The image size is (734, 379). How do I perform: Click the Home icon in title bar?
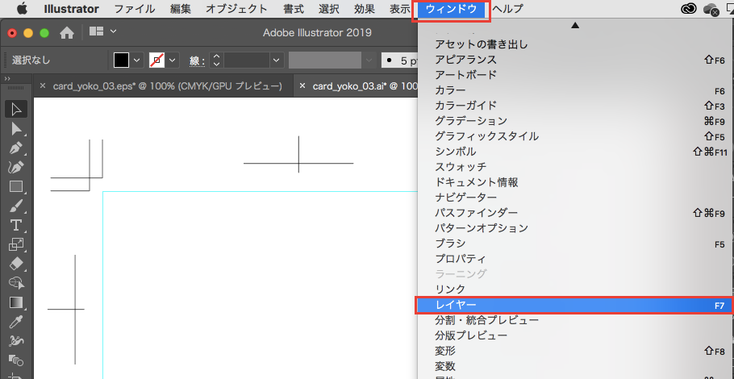(x=68, y=33)
